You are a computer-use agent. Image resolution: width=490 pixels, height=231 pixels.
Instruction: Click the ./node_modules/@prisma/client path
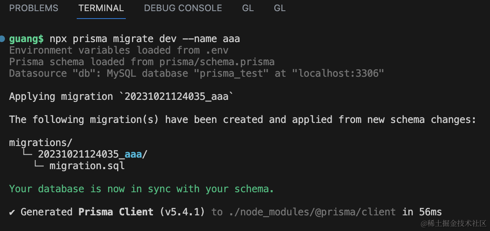[x=312, y=212]
